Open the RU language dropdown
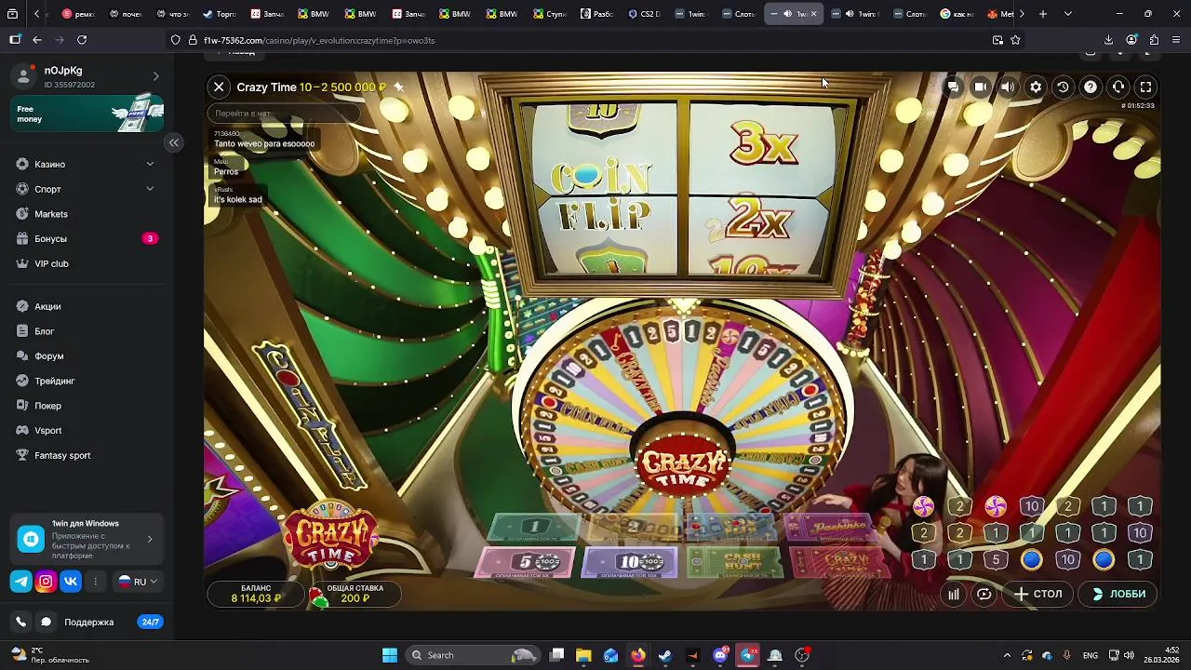This screenshot has width=1191, height=670. coord(138,582)
